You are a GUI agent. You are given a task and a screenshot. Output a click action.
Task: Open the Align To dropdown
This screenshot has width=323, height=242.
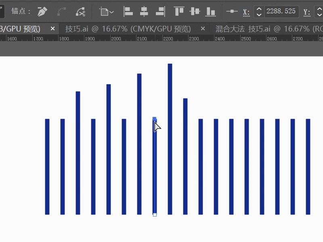[x=106, y=12]
